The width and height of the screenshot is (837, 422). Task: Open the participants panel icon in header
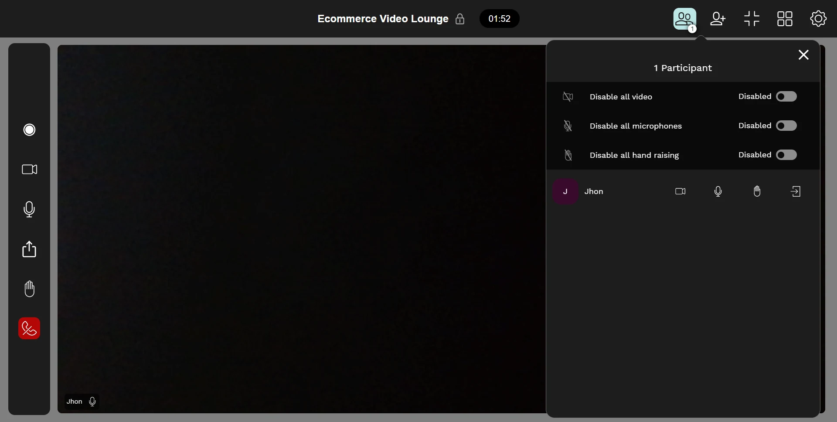click(685, 19)
